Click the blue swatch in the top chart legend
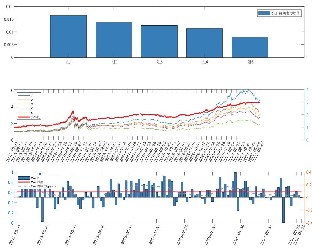Viewport: 312px width, 250px height. point(264,13)
